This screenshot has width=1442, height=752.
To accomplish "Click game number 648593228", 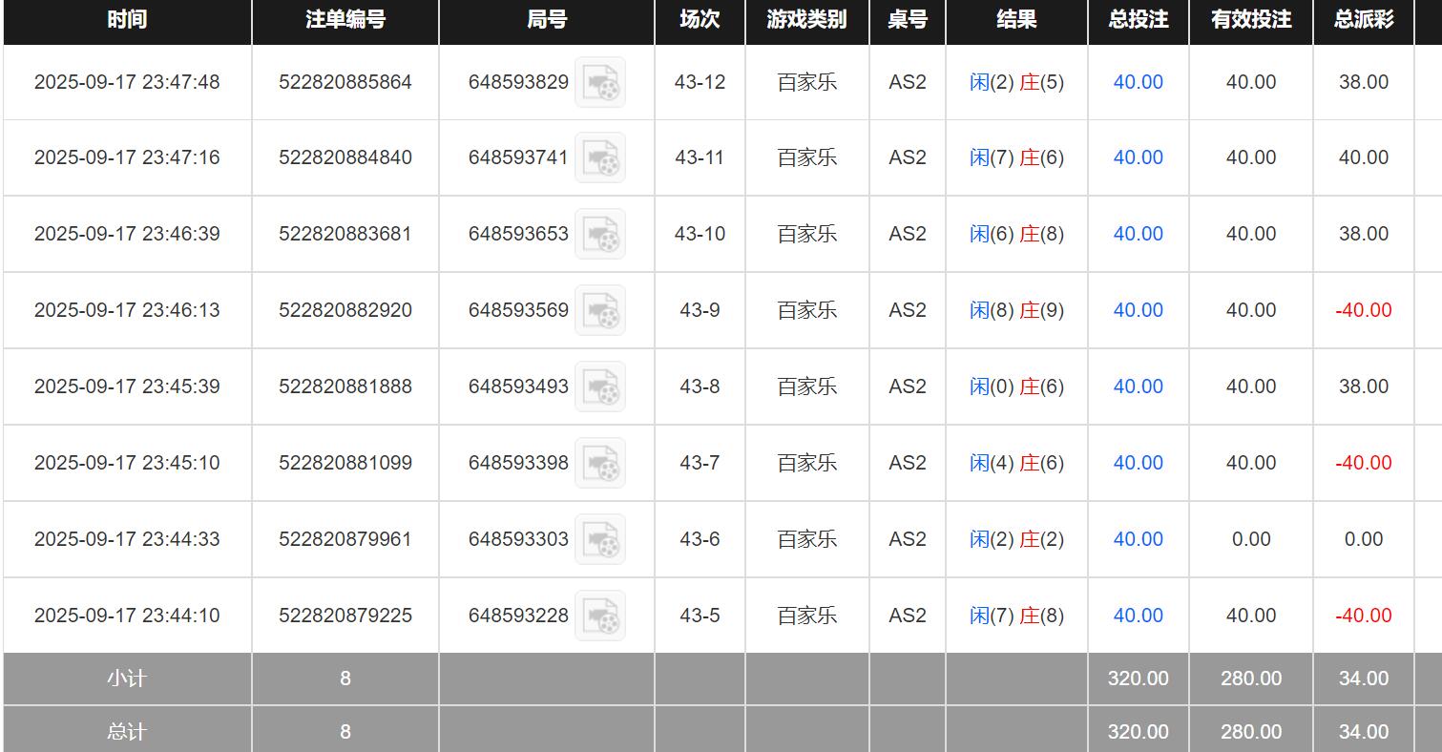I will (518, 616).
